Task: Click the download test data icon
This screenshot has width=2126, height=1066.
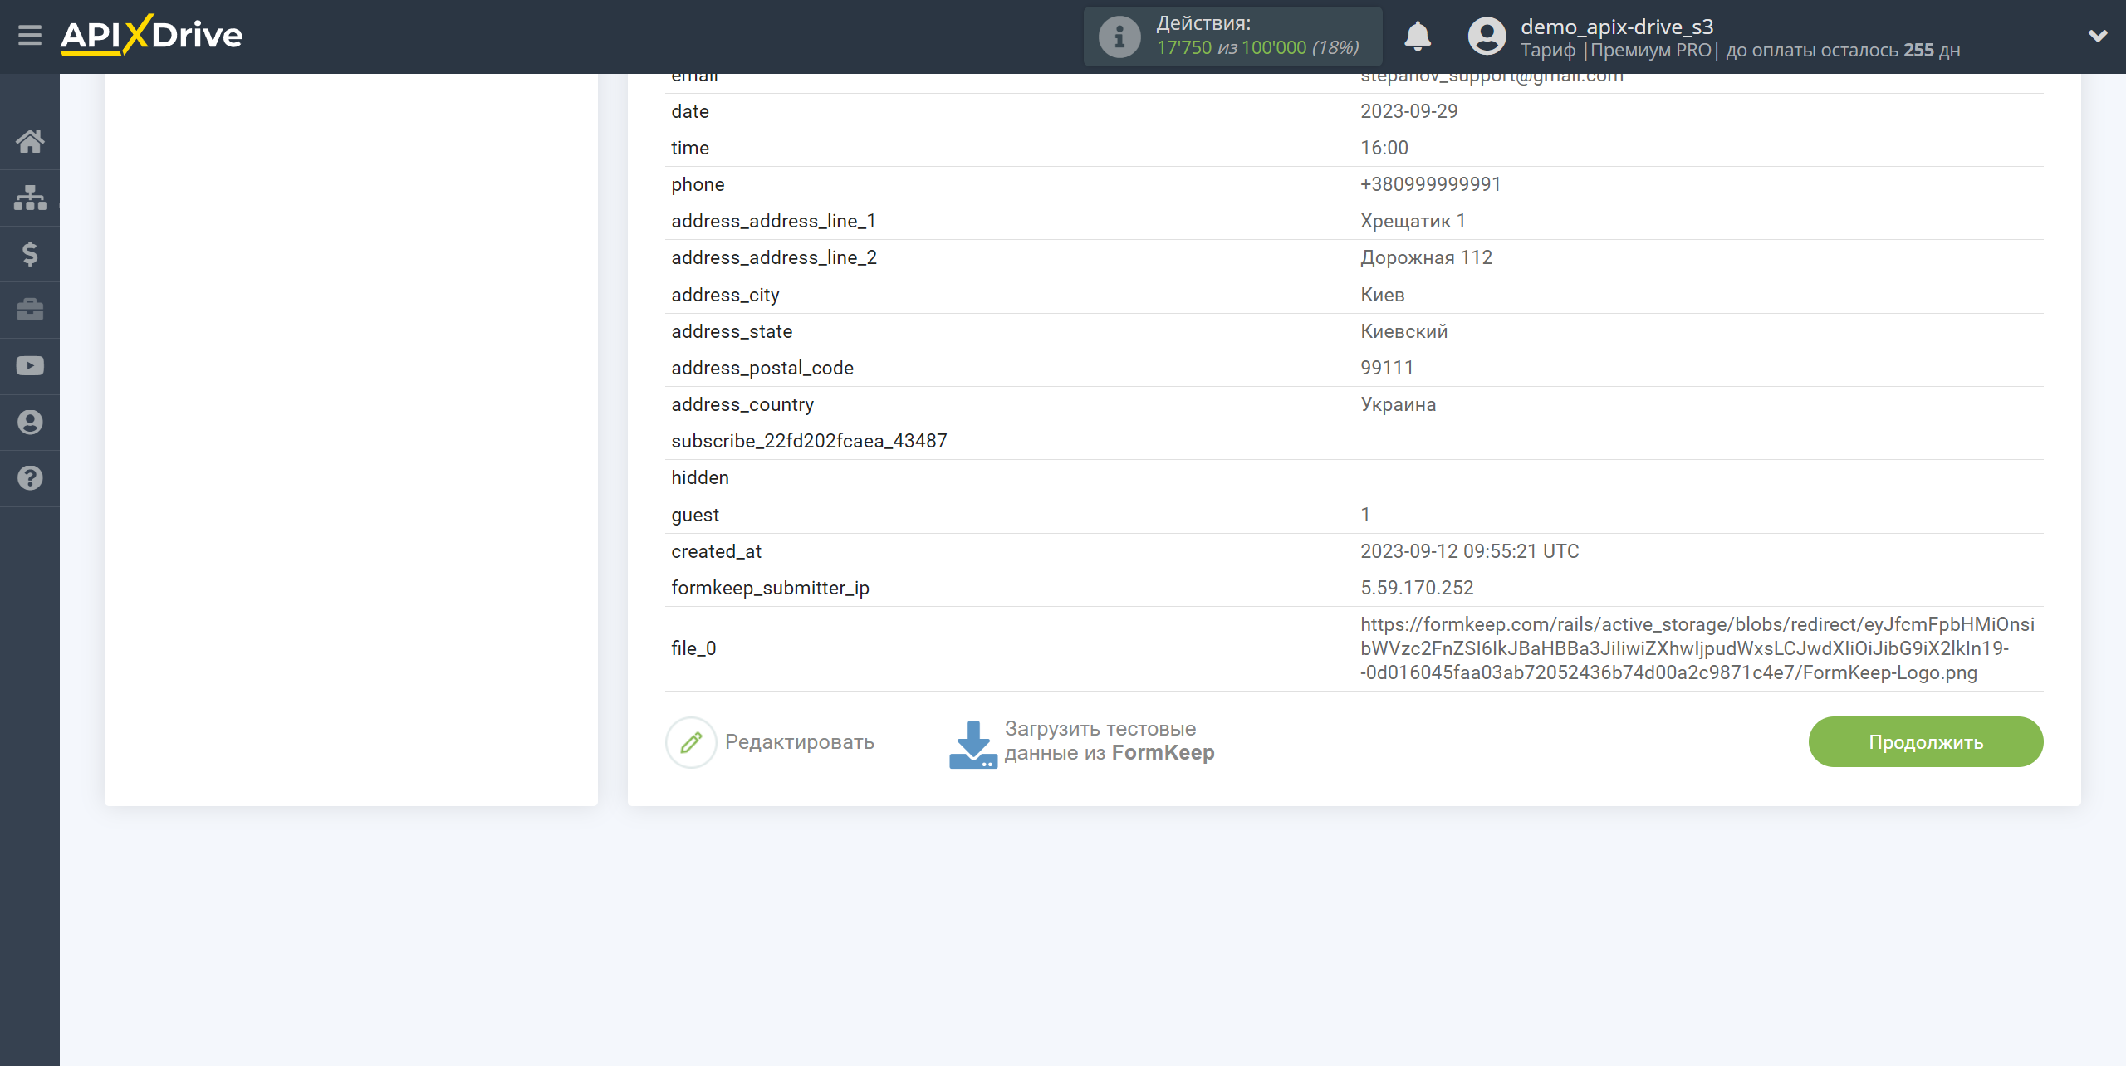Action: [973, 745]
